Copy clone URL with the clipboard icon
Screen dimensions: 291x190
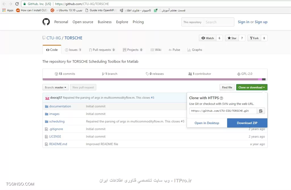[261, 111]
